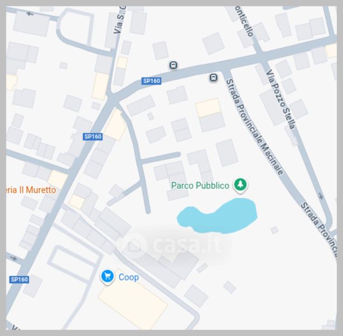Select the bus stop icon beside Strada Provinciale Macinale junction
The height and width of the screenshot is (336, 343).
tap(214, 78)
